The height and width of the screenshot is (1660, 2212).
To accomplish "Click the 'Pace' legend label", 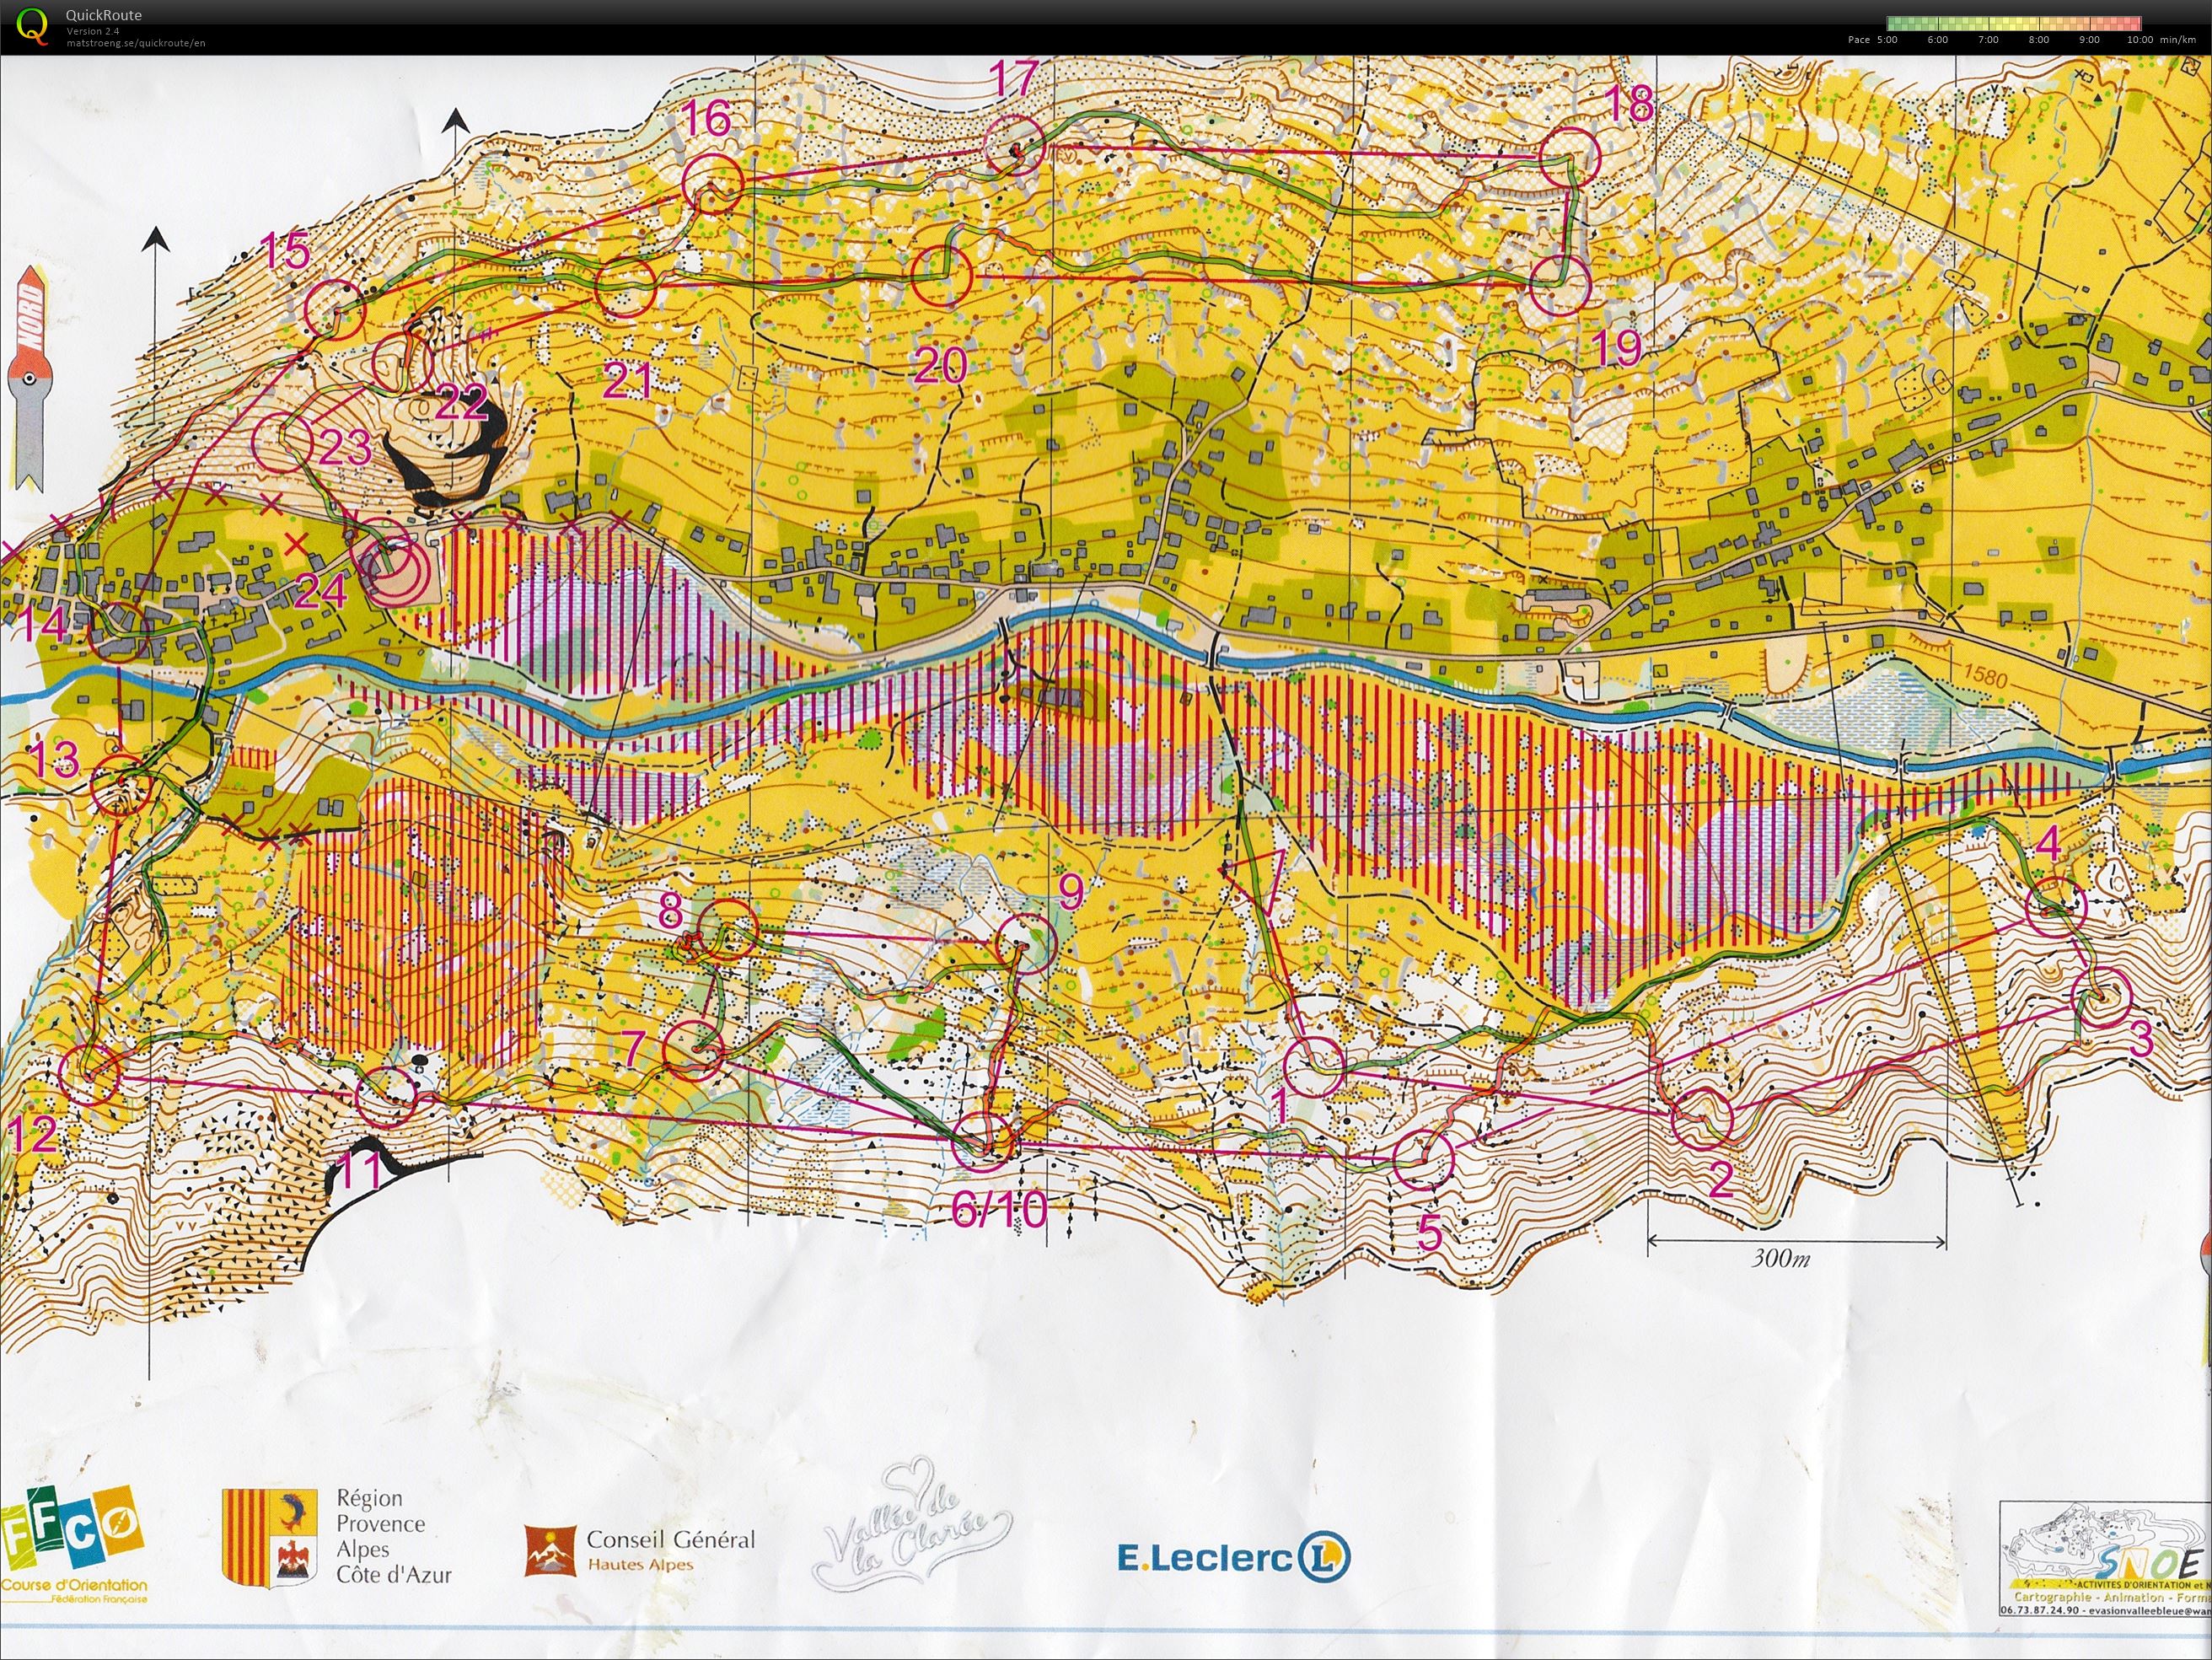I will pyautogui.click(x=1858, y=40).
